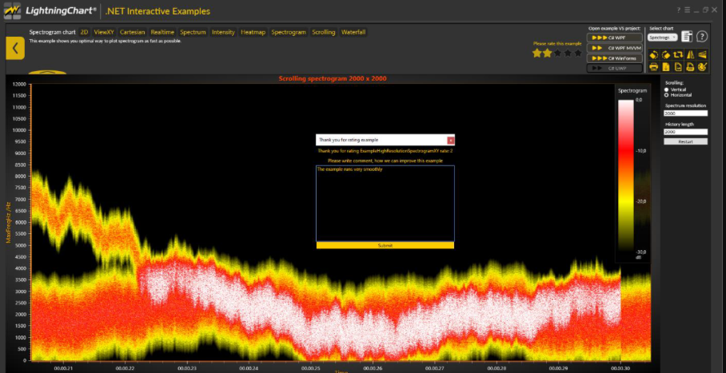Click the document with down arrow icon
Image resolution: width=726 pixels, height=373 pixels.
pyautogui.click(x=666, y=67)
